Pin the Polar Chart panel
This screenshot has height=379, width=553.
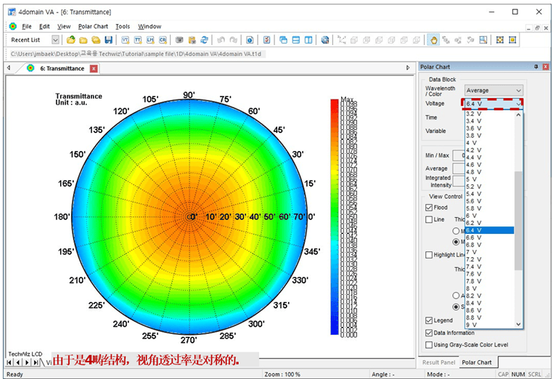[536, 67]
